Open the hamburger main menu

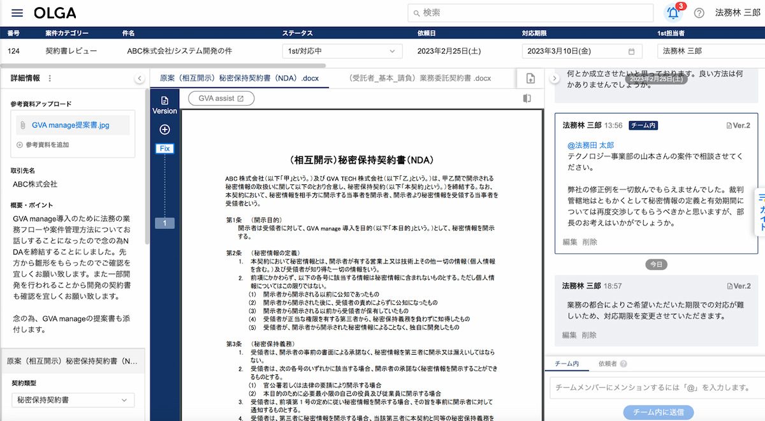click(17, 13)
